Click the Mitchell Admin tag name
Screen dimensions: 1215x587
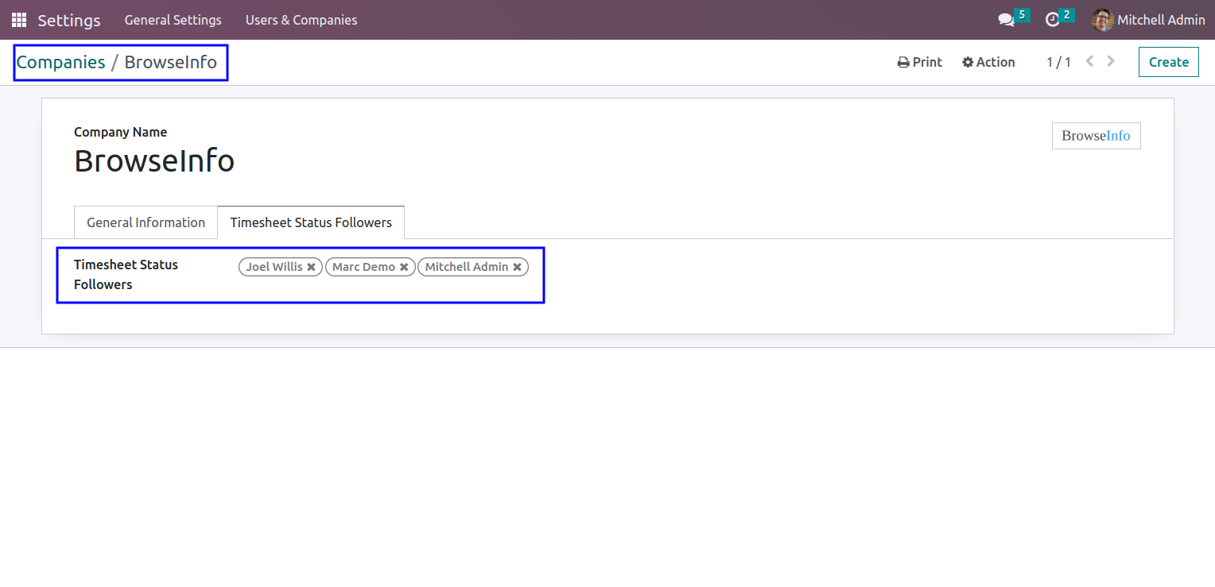[x=467, y=267]
